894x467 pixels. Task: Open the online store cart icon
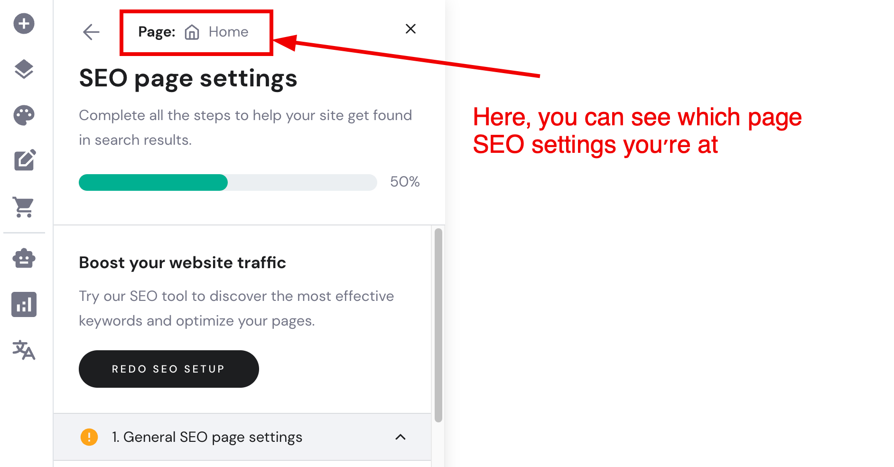pos(24,207)
